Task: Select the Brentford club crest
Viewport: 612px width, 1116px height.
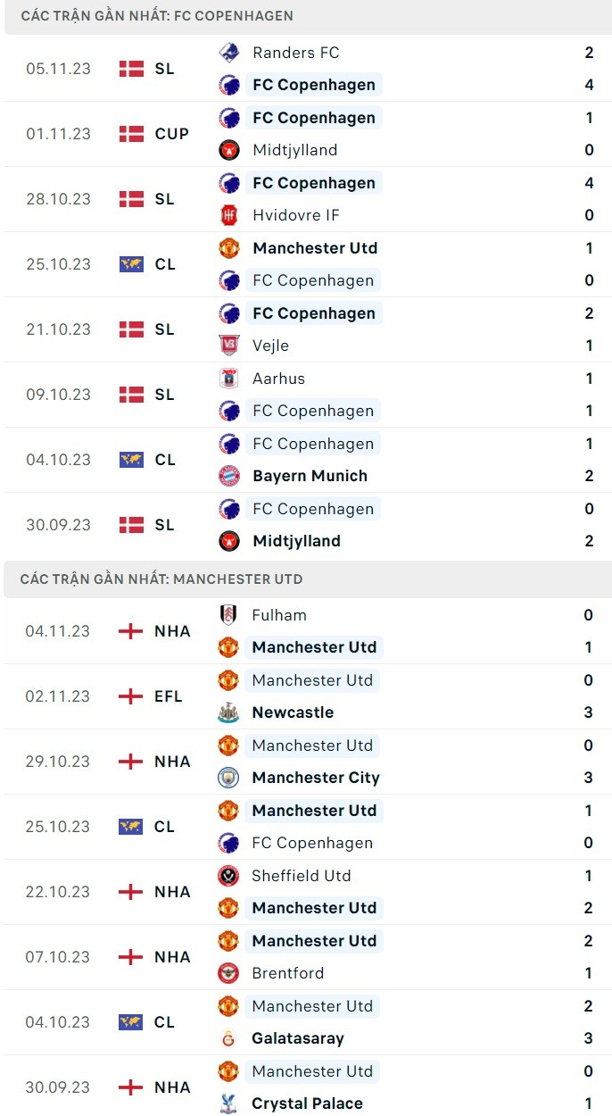Action: [228, 973]
